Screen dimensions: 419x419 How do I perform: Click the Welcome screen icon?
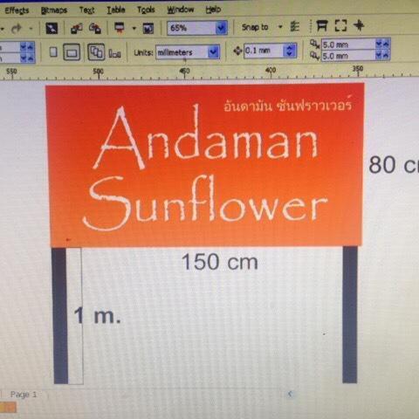148,28
